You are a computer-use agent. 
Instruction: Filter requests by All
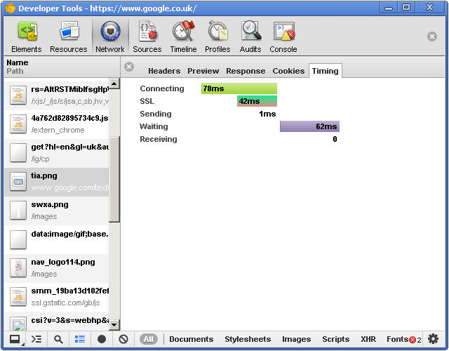(148, 340)
